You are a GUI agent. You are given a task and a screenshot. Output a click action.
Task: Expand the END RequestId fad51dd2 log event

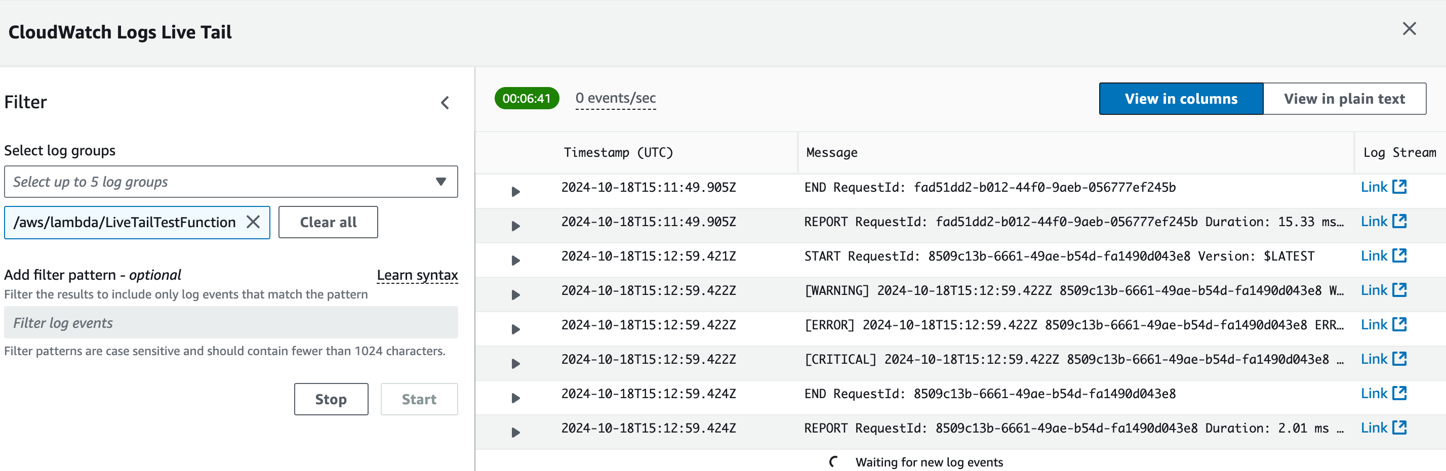(x=515, y=191)
